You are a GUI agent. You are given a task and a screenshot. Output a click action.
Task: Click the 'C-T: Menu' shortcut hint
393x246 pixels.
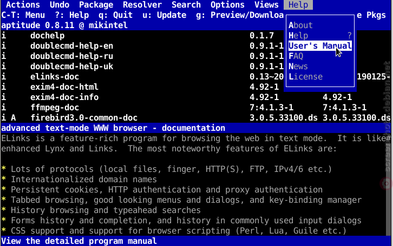(23, 15)
